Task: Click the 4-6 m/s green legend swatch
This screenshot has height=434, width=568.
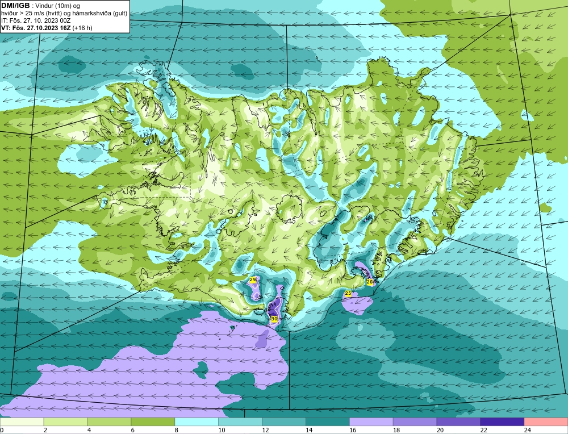Action: (x=109, y=422)
